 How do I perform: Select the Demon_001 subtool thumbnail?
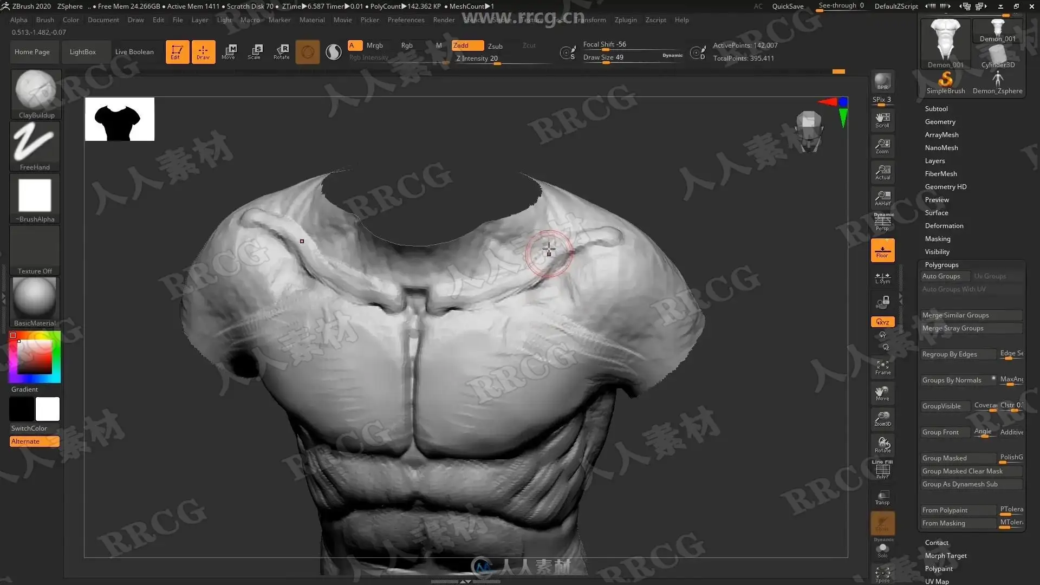[945, 43]
